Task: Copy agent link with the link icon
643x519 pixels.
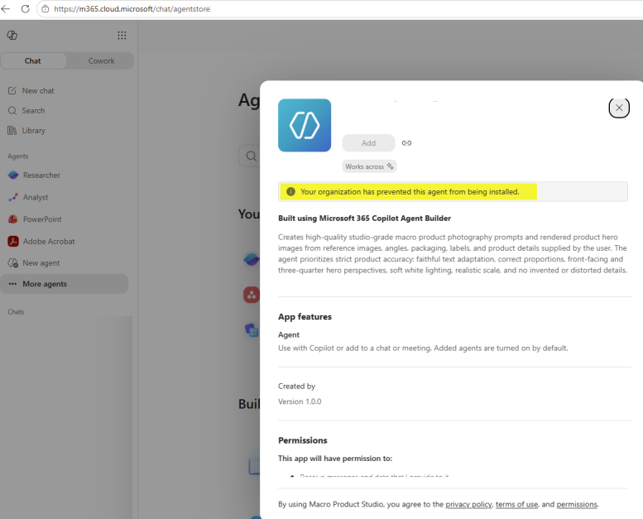Action: 406,142
